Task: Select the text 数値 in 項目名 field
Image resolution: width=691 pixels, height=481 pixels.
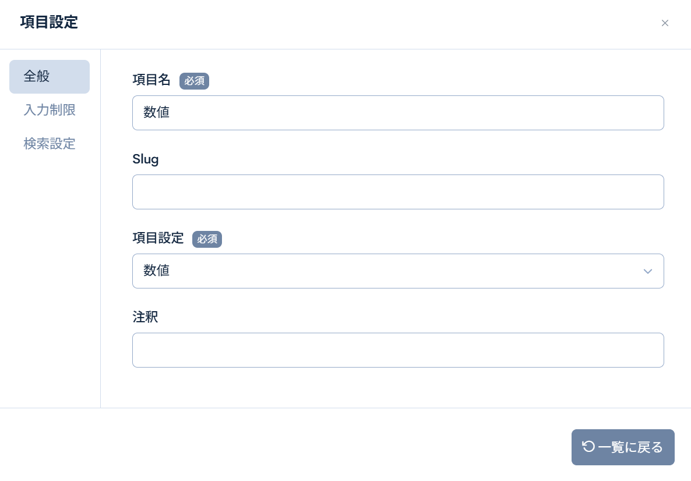Action: click(x=156, y=112)
